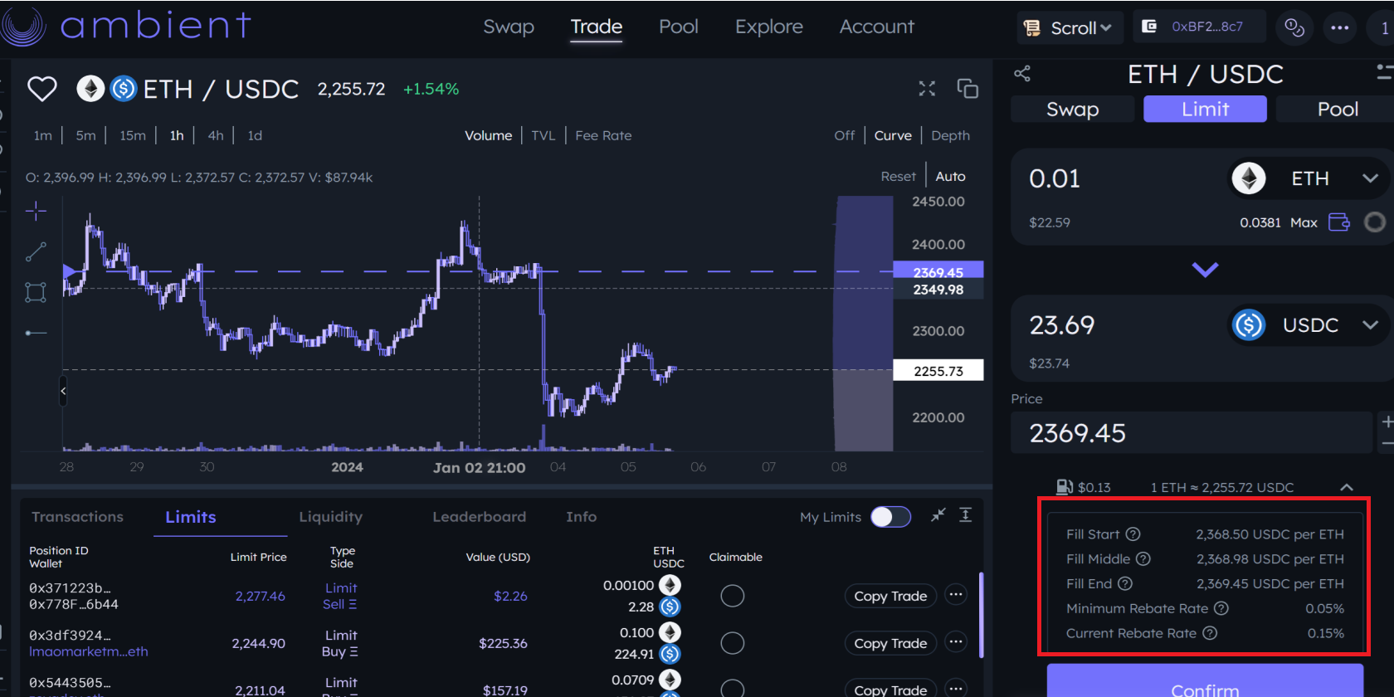The height and width of the screenshot is (697, 1394).
Task: Go to the Pool page in navigation
Action: [x=679, y=27]
